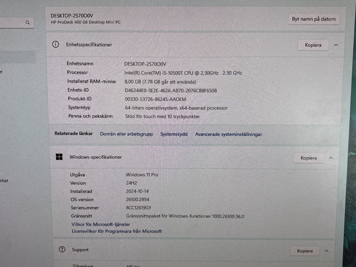Copy device specifications with Kopiera button
356x267 pixels.
(313, 45)
